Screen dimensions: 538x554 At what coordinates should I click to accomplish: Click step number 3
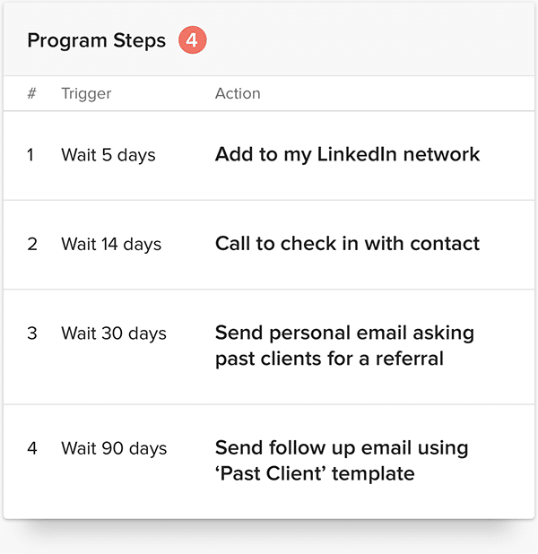pos(32,333)
